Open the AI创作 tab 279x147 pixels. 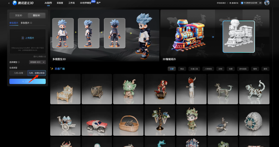[x=48, y=3]
